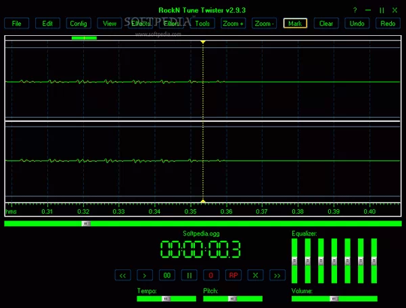Click the Zoom + button

click(x=233, y=23)
